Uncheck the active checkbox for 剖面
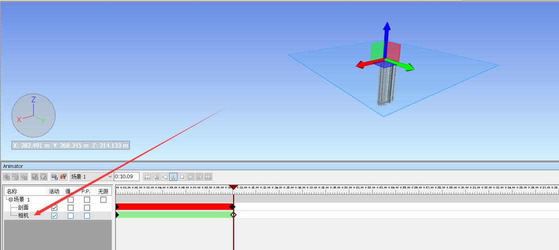 coord(54,207)
